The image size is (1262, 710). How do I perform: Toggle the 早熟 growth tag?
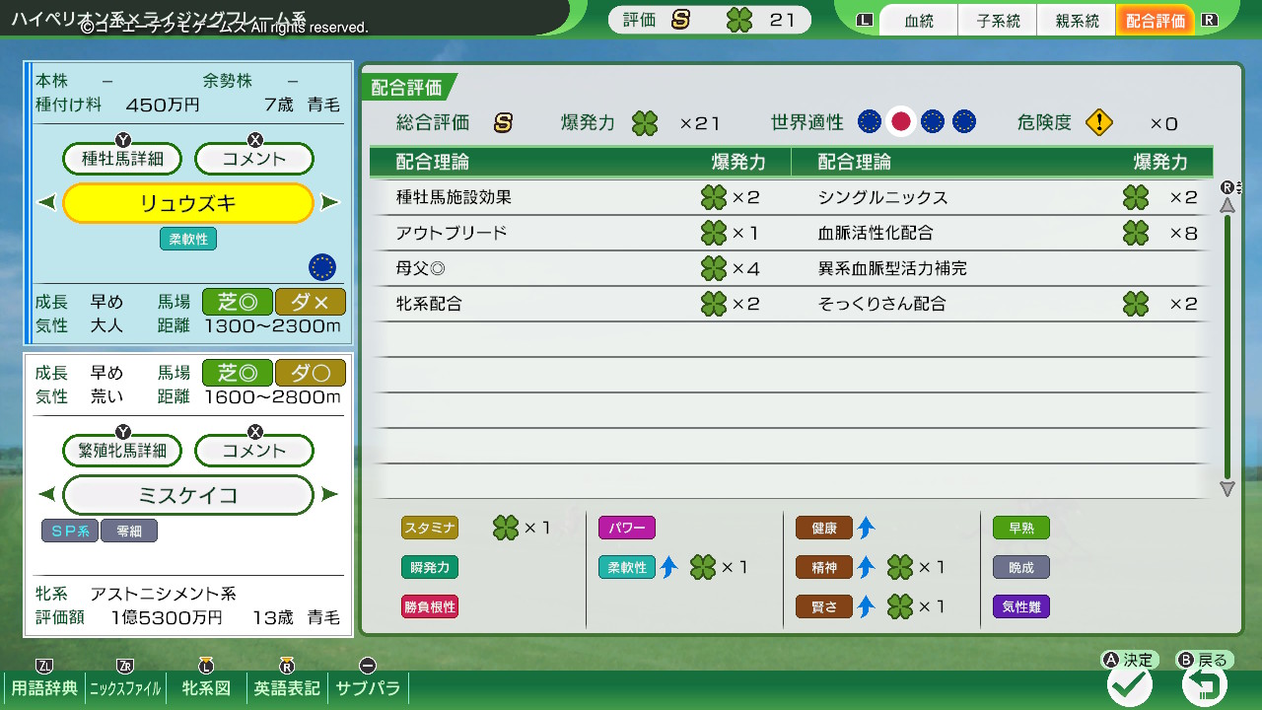[1020, 528]
